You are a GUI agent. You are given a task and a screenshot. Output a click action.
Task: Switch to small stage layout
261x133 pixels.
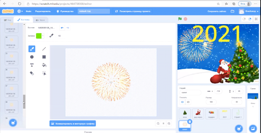[x=244, y=19]
